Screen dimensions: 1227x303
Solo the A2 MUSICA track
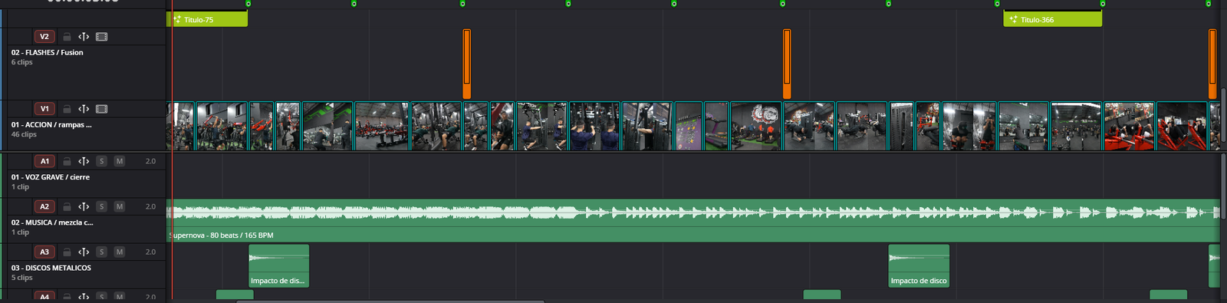tap(101, 206)
